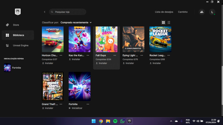Click Instalar under Horizon Chase
Viewport: 223px width, 125px height.
(x=47, y=63)
